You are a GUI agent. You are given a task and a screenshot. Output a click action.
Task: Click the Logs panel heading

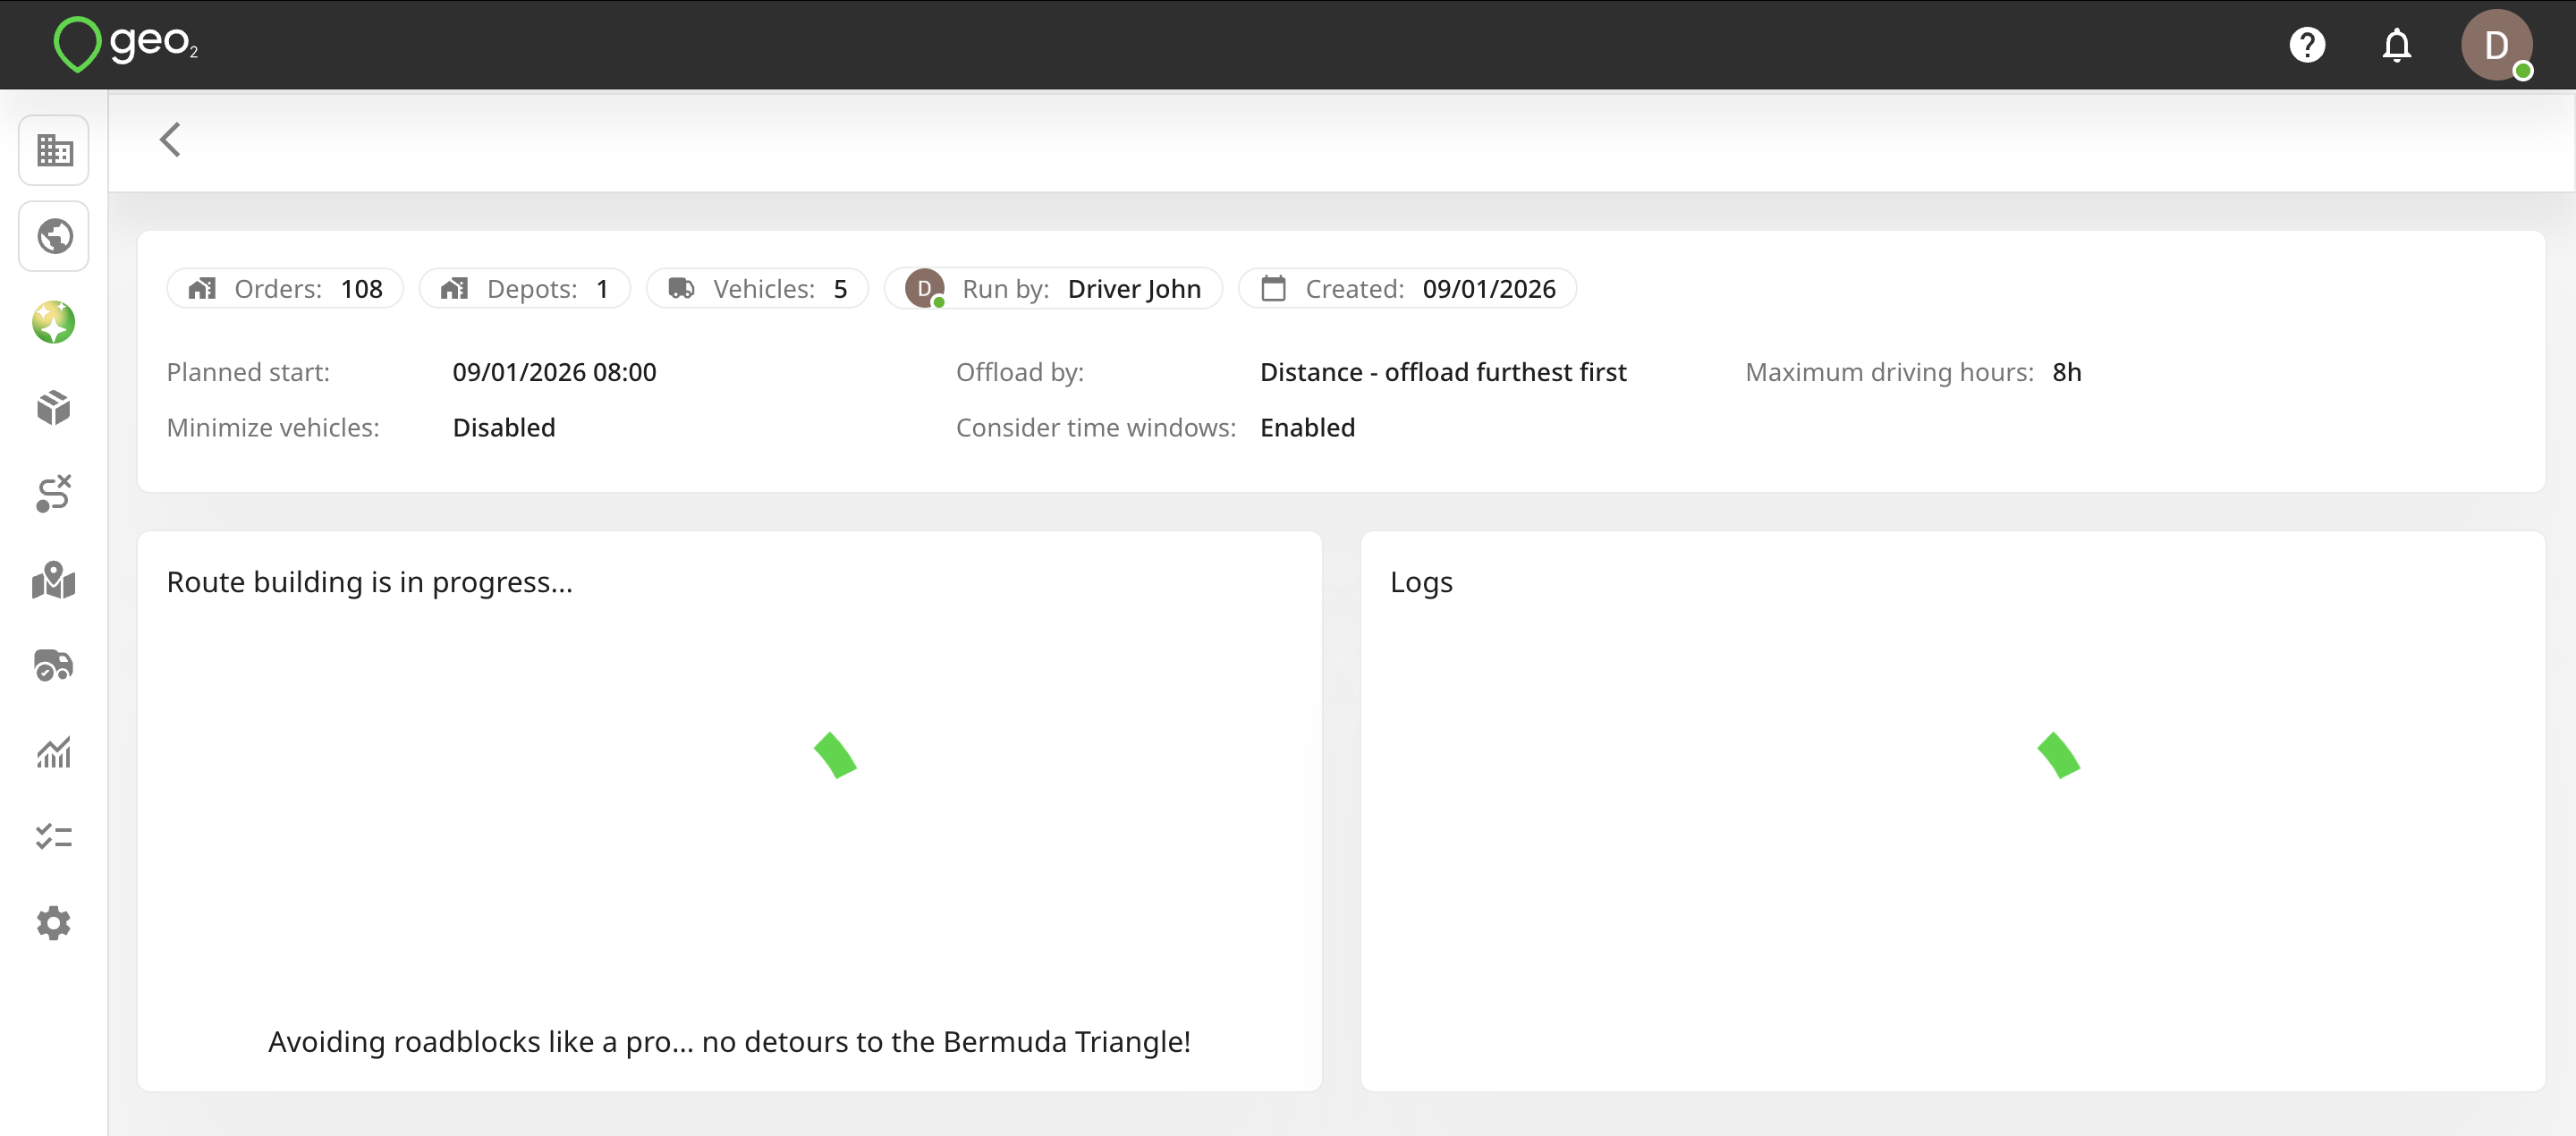click(x=1421, y=582)
